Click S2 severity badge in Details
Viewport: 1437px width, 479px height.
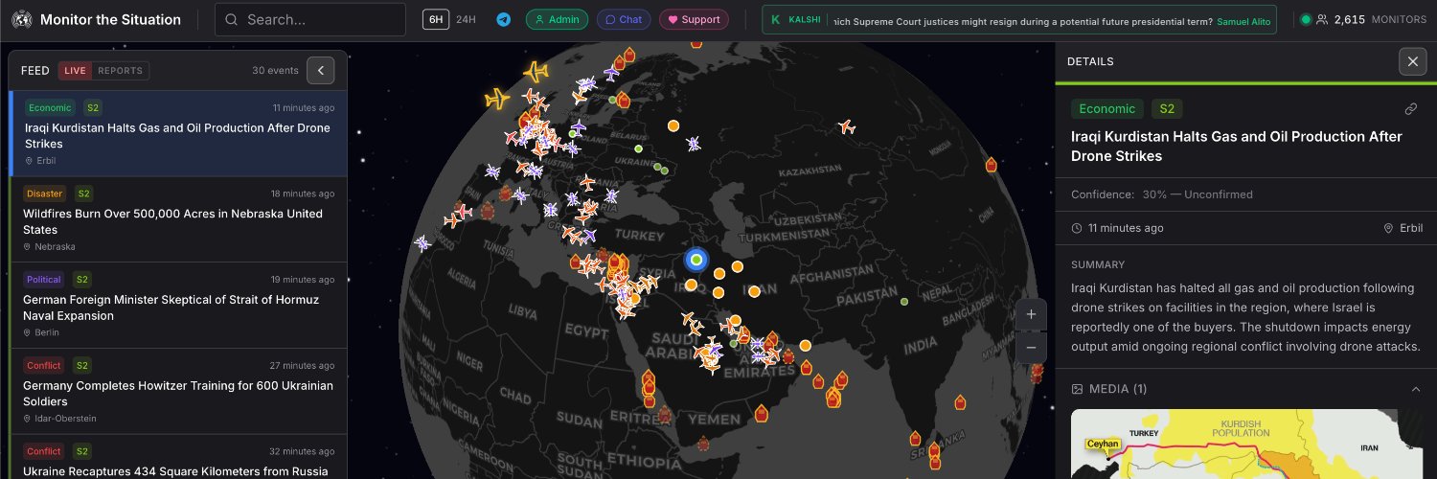[1166, 109]
